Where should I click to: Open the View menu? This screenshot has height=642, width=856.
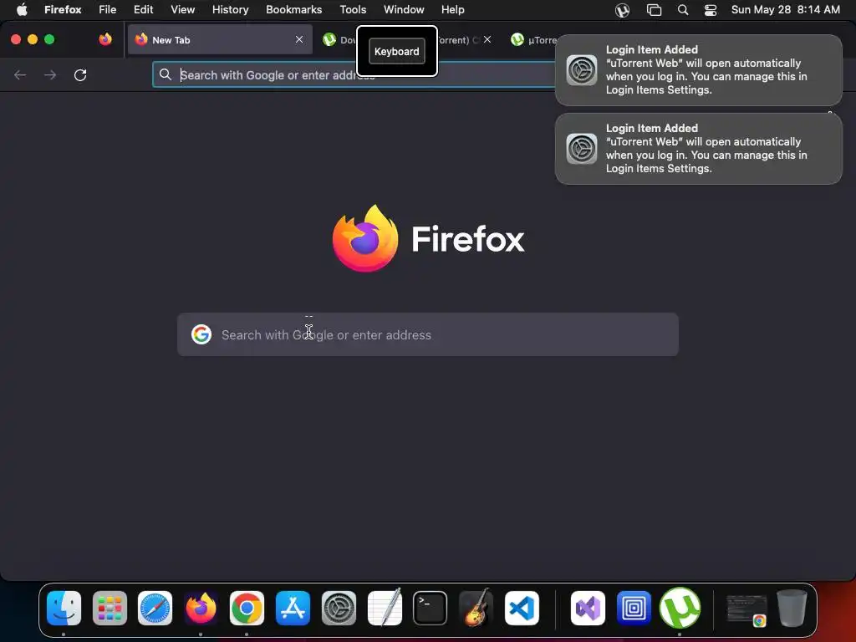(x=182, y=9)
